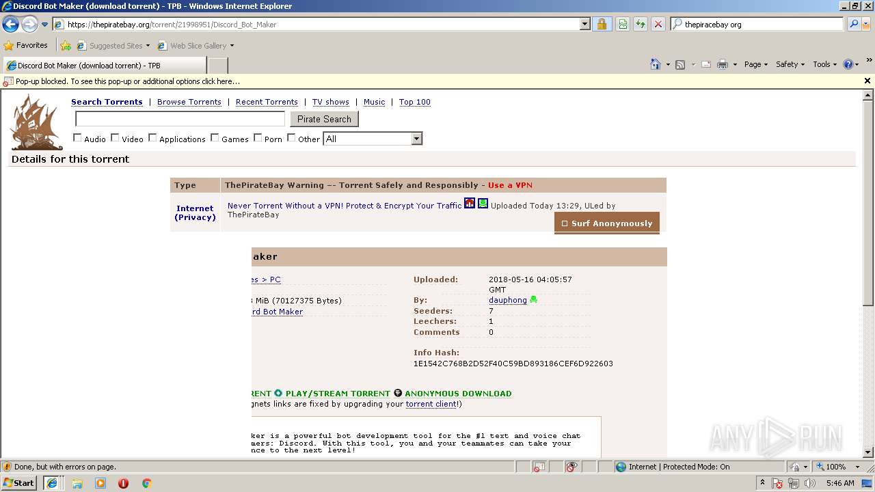Close the pop-up blocked information bar
This screenshot has width=875, height=492.
point(867,81)
